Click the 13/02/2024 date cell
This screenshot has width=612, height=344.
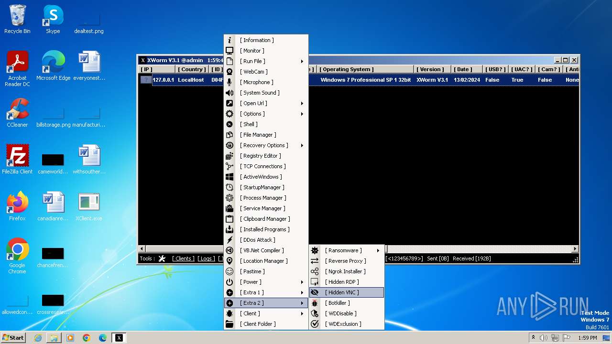coord(467,80)
